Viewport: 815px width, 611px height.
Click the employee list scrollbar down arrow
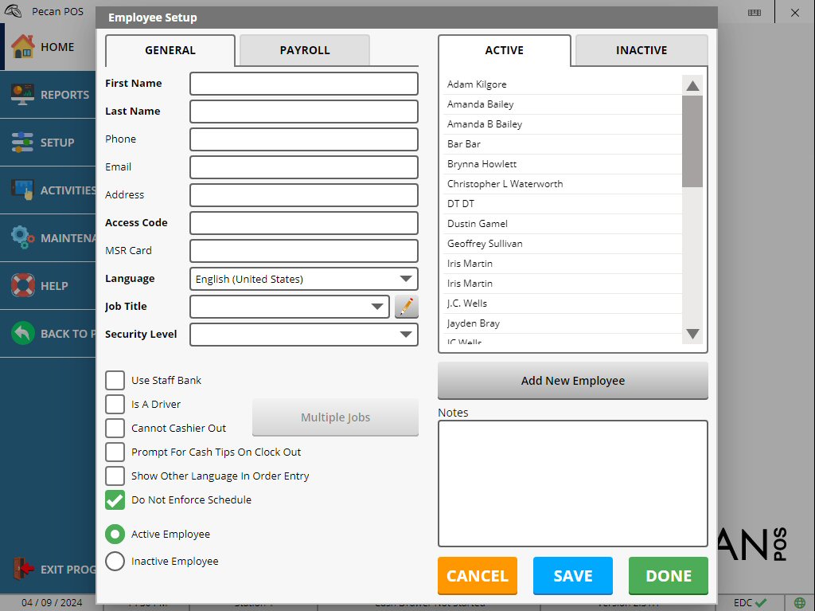(x=692, y=334)
